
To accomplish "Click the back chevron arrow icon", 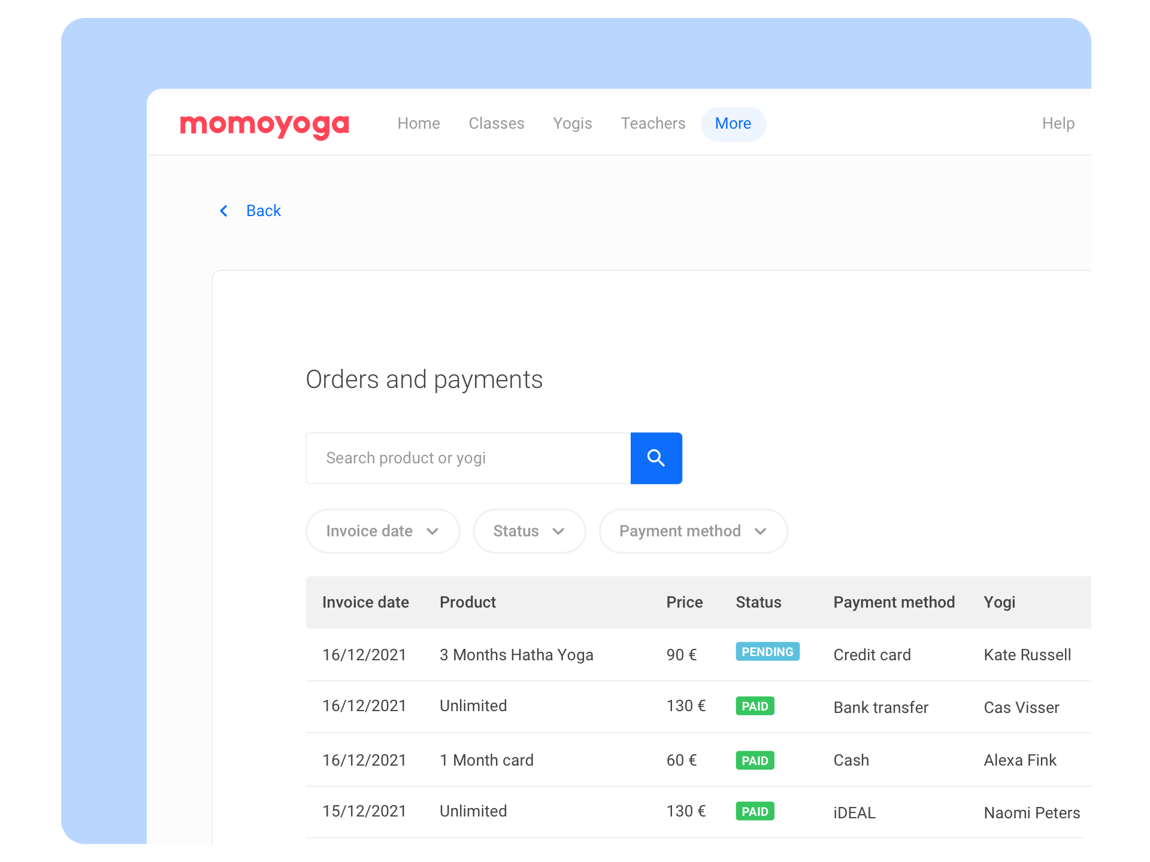I will 224,211.
